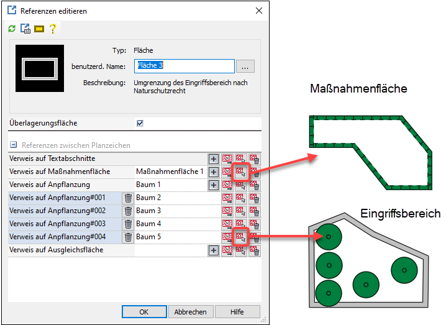Delete the Baum 2 reference via trash icon

128,198
